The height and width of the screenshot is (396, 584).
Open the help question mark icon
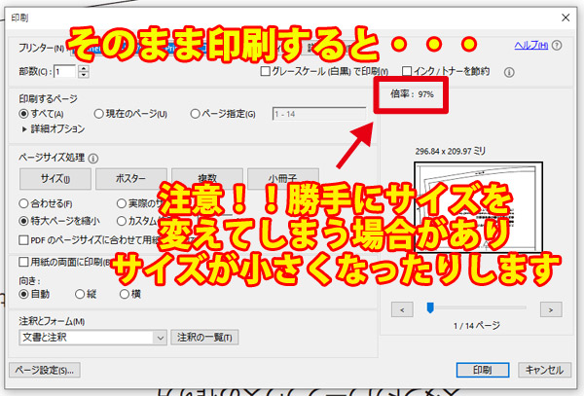click(557, 46)
